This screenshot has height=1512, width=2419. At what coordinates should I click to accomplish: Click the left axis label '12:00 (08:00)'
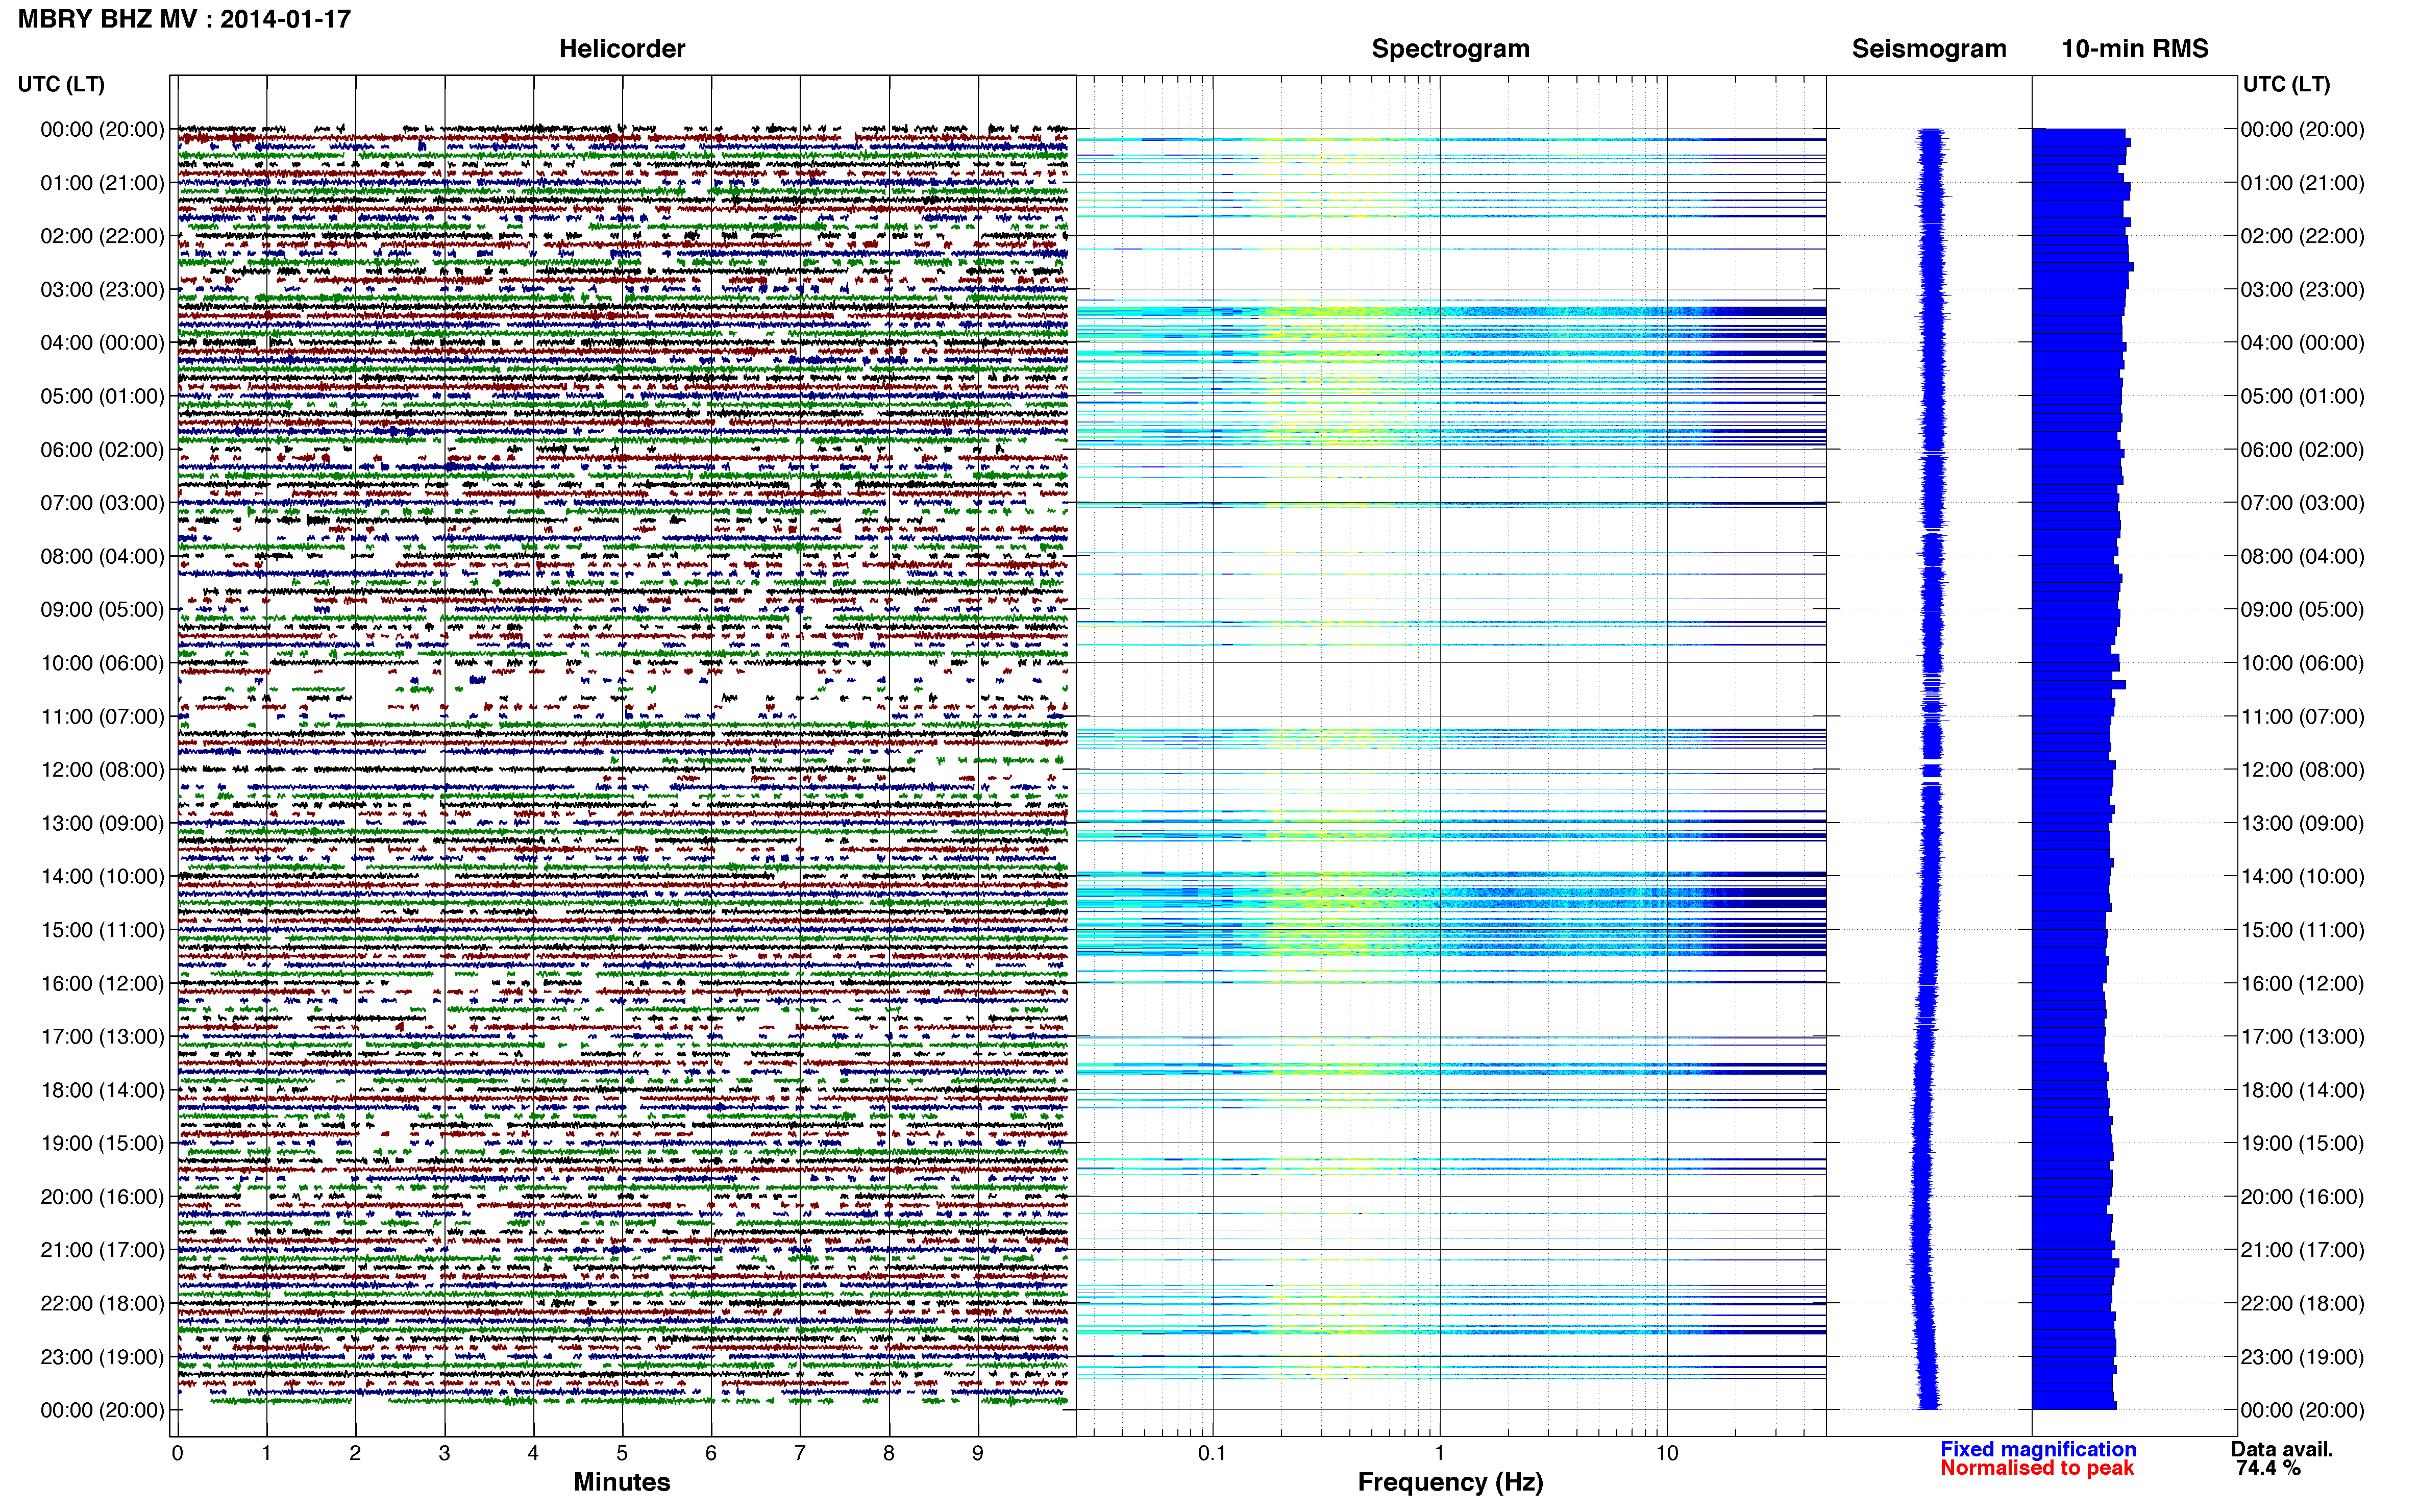tap(102, 770)
